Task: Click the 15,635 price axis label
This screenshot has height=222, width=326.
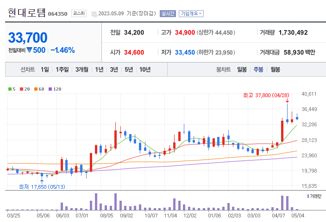Action: (x=309, y=186)
